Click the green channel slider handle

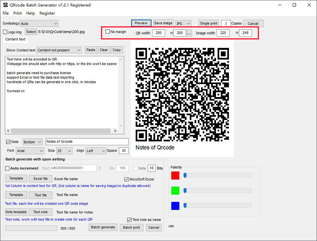point(185,190)
